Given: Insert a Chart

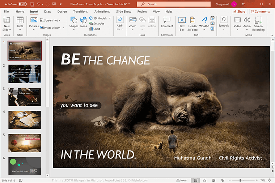Looking at the screenshot, I should point(94,29).
